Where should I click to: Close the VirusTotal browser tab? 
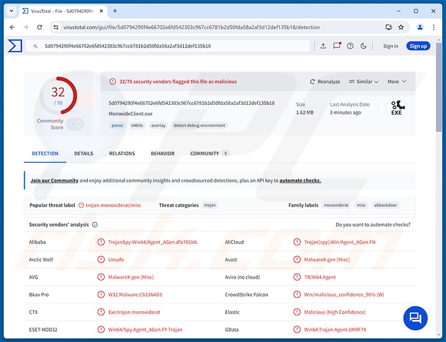coord(101,11)
